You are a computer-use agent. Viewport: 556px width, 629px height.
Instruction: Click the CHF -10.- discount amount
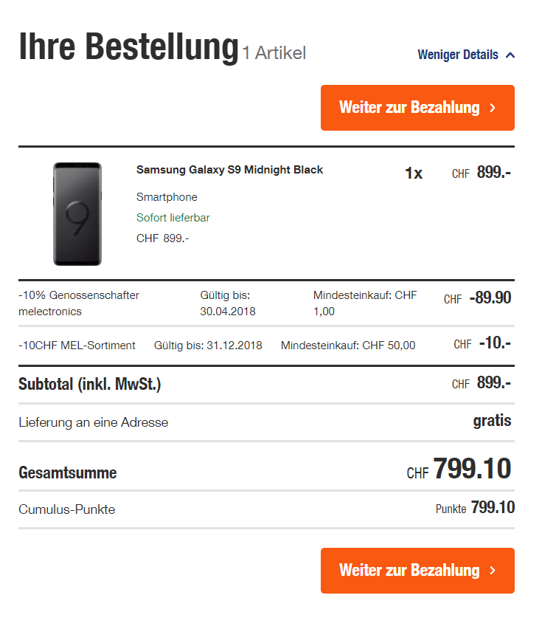[483, 343]
